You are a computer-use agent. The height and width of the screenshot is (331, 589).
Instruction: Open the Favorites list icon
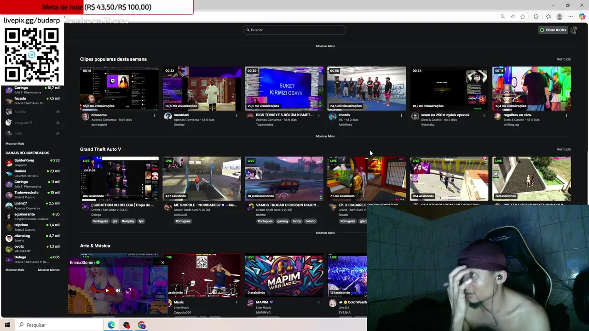click(x=549, y=17)
